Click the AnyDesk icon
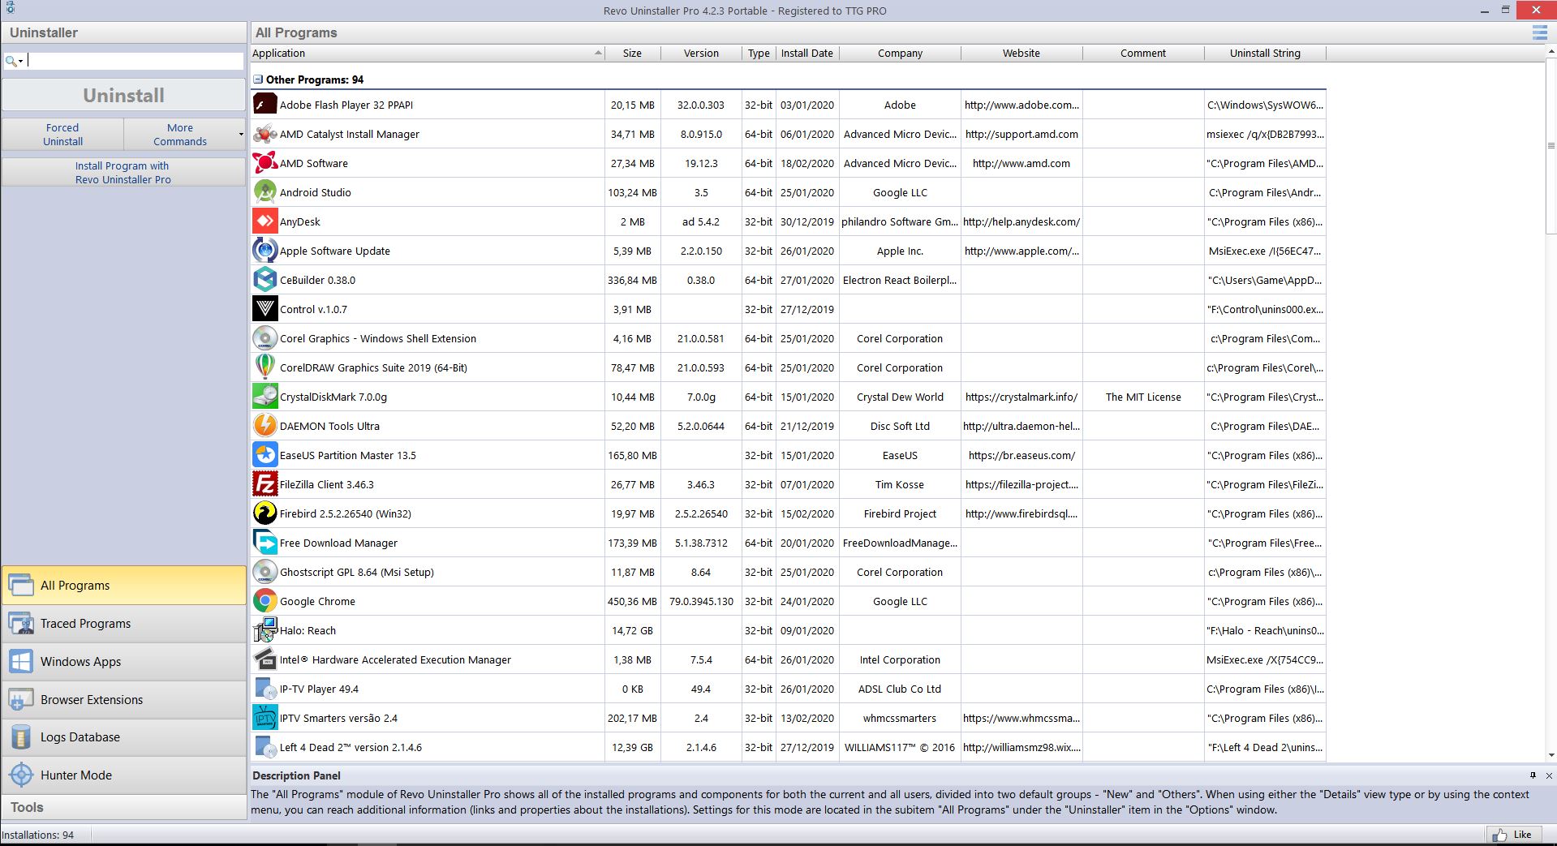 point(265,221)
